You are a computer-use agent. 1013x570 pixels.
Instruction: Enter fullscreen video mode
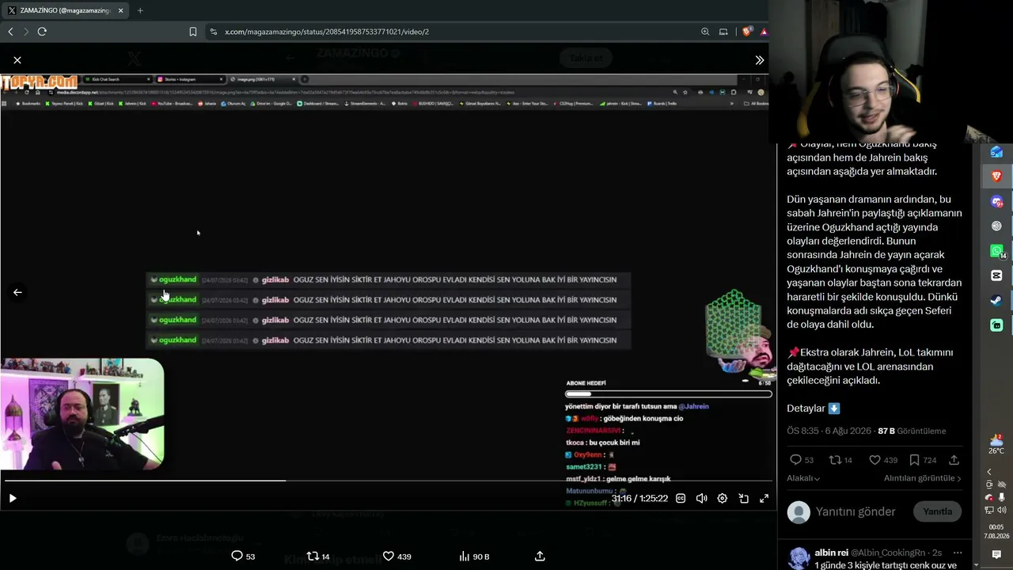(764, 498)
